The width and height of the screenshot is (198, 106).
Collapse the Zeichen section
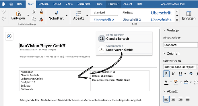pos(164,53)
